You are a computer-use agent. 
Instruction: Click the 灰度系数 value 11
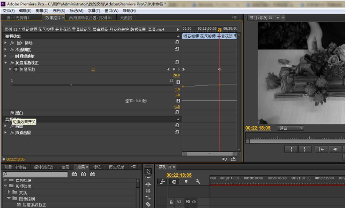point(93,69)
